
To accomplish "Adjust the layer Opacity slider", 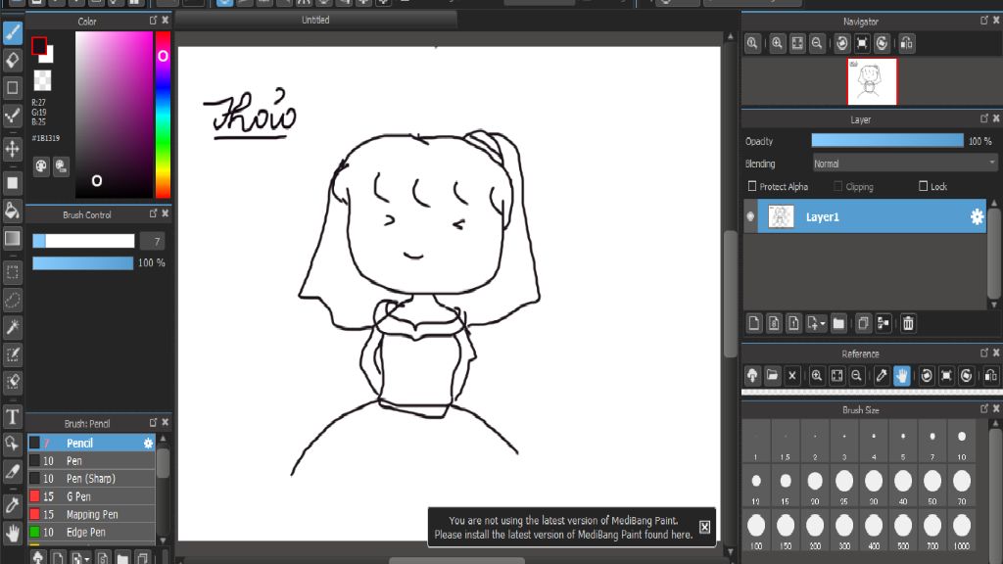I will point(887,141).
